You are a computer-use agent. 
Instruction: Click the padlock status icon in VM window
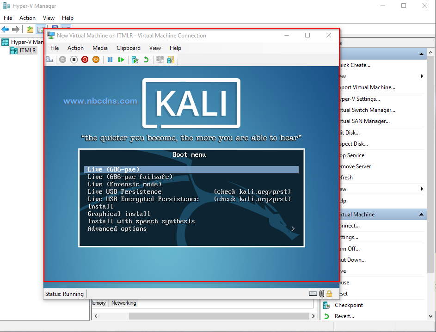(x=329, y=294)
